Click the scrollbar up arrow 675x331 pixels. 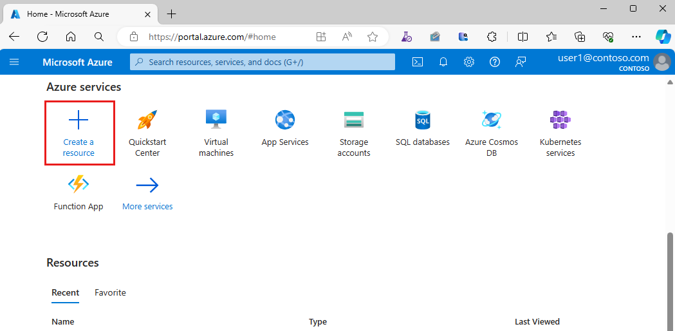[x=669, y=82]
